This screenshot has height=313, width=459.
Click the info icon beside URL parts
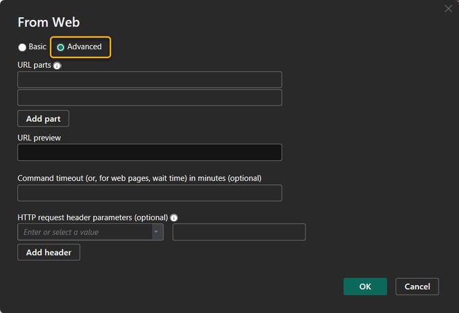[x=57, y=66]
